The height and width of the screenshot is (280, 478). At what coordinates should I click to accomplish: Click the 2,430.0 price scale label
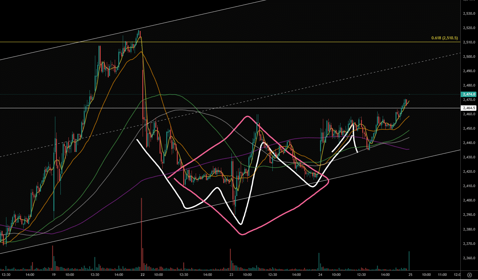click(469, 157)
